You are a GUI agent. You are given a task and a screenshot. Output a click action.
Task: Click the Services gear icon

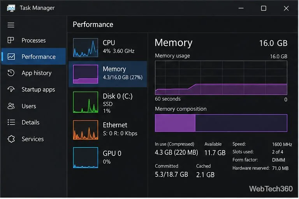tap(11, 139)
